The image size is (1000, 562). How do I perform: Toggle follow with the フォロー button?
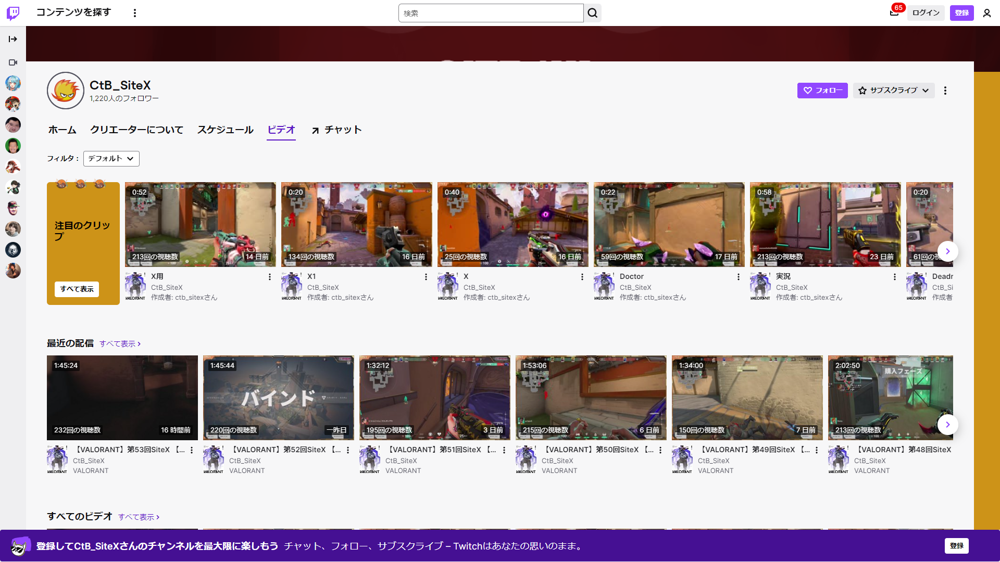click(822, 91)
